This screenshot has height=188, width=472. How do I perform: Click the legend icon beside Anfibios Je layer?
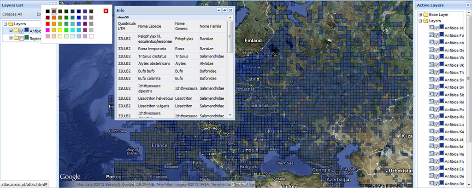[431, 27]
